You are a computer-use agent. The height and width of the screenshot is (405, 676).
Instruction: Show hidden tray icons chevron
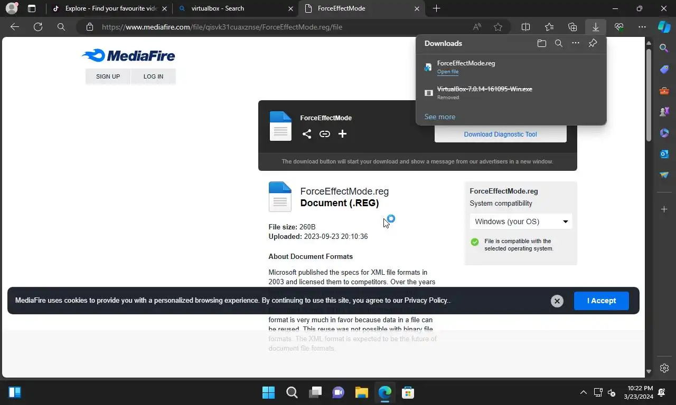pos(583,392)
